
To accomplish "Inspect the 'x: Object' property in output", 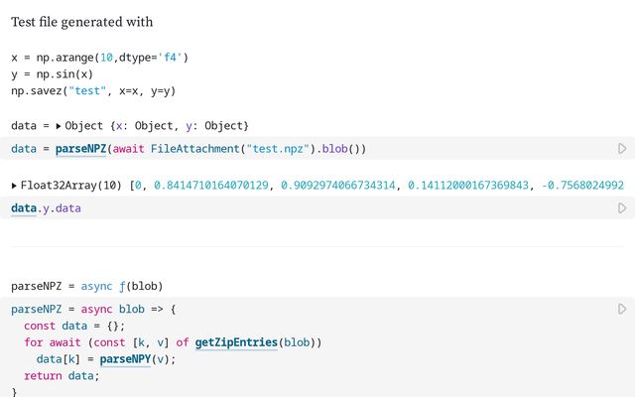I will 146,126.
